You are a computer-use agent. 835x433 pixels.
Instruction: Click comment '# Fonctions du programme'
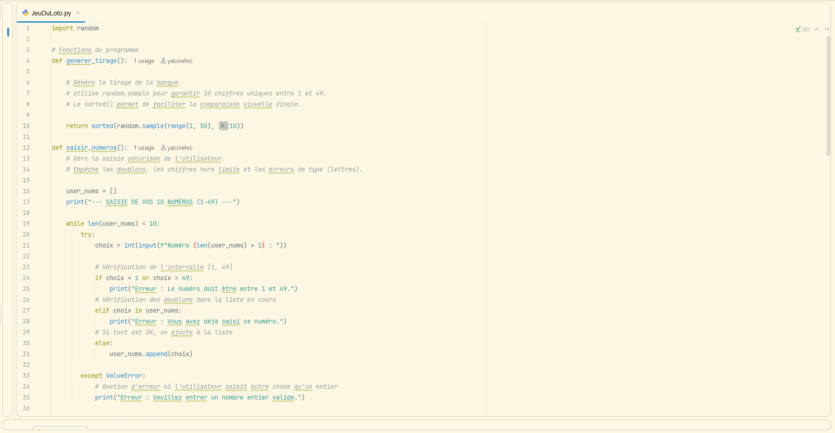(95, 50)
